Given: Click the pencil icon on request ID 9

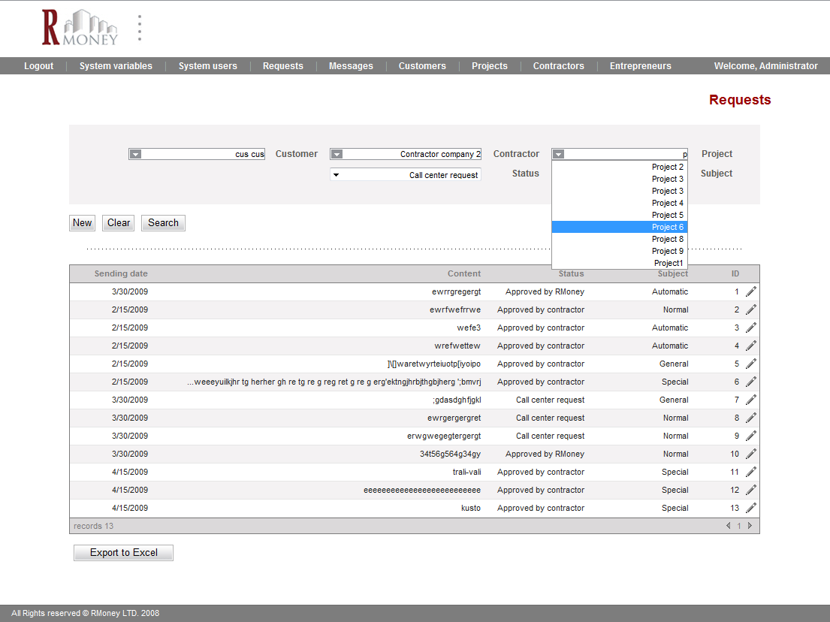Looking at the screenshot, I should 750,436.
